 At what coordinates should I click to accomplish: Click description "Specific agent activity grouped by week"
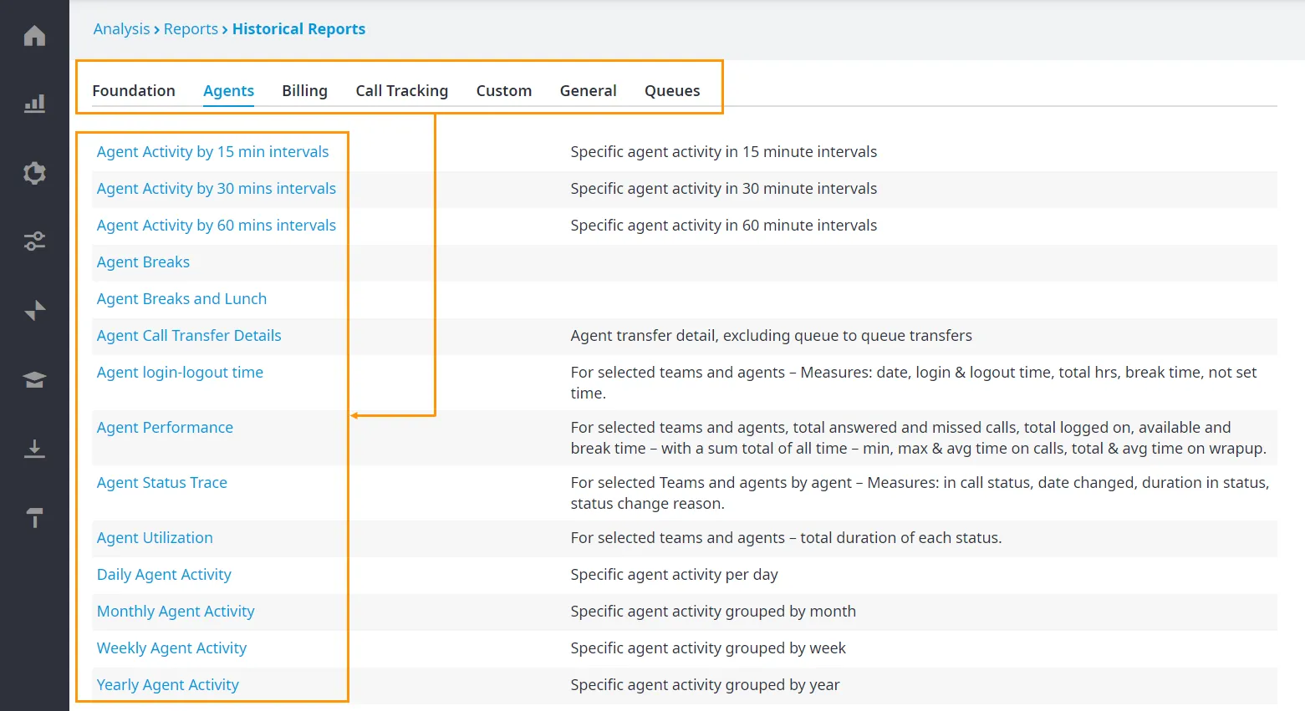tap(708, 648)
